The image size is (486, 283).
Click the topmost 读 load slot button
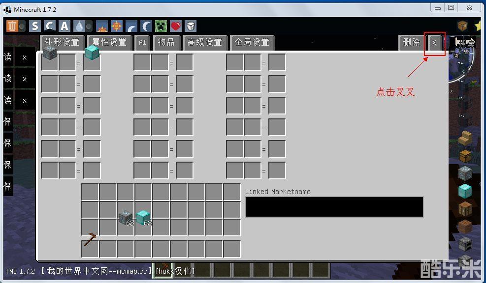[x=8, y=57]
